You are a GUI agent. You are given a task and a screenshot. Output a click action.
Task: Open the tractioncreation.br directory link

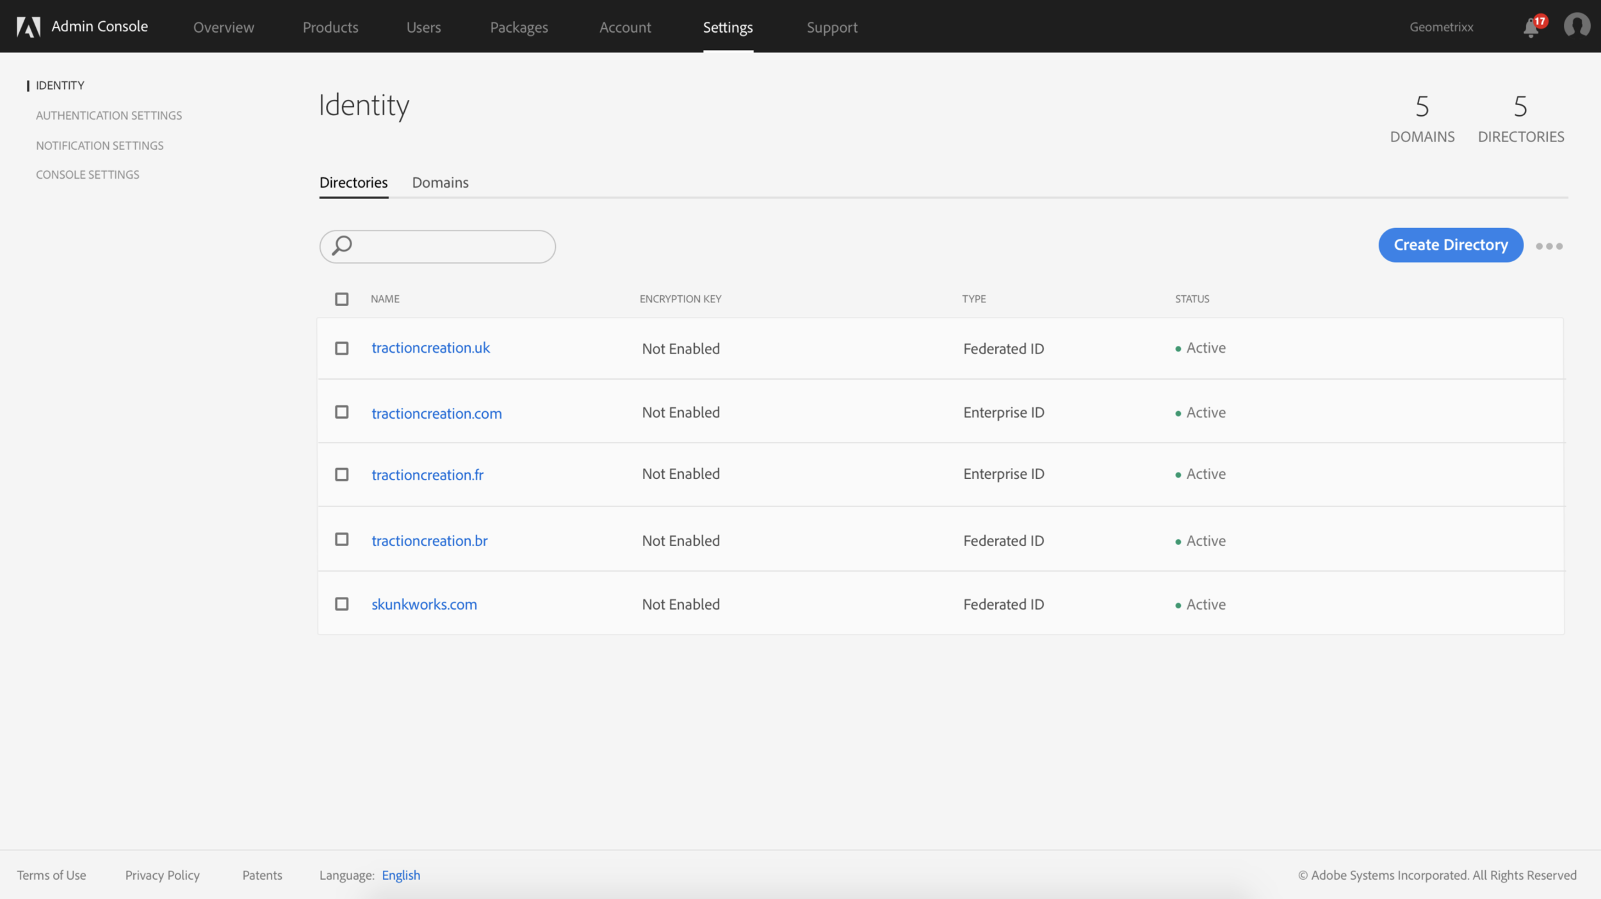(x=429, y=540)
